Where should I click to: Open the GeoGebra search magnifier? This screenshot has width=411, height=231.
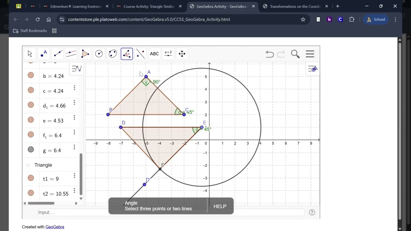tap(295, 54)
